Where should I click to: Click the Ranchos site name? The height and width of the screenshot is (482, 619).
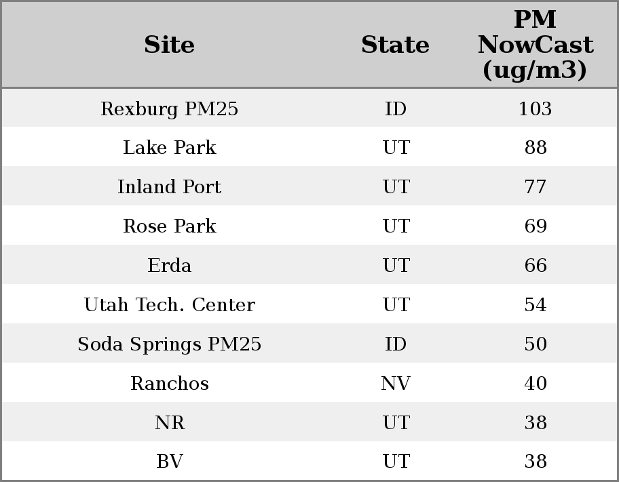pyautogui.click(x=169, y=384)
